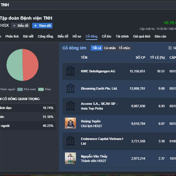Click the Cập nhật lúc 15:30:00 timestamp
This screenshot has width=176, height=176.
pyautogui.click(x=153, y=29)
